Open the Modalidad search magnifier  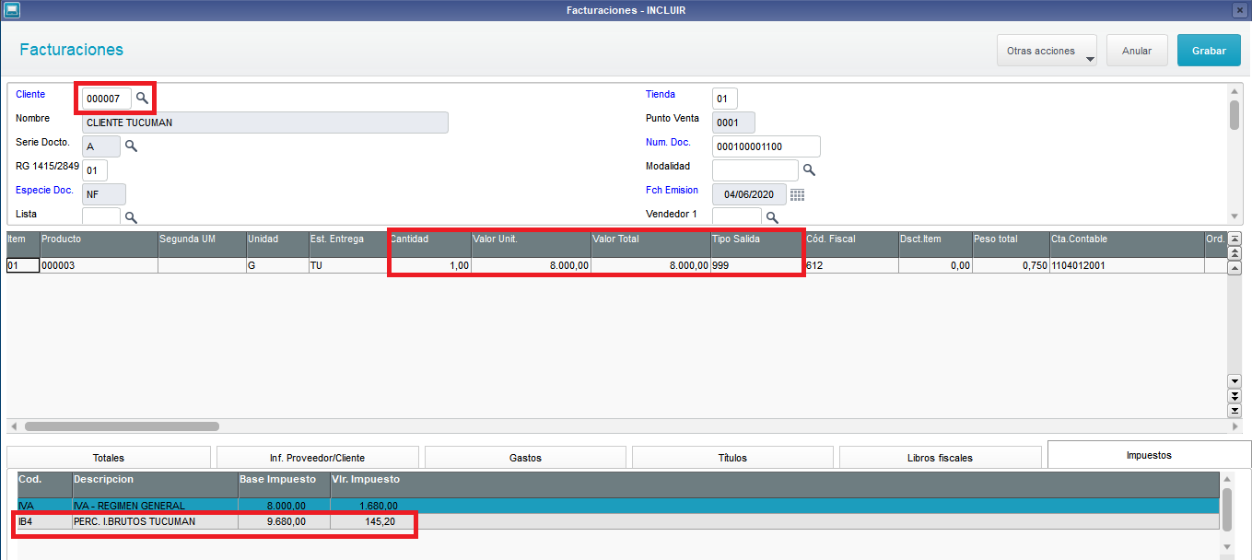pyautogui.click(x=809, y=170)
